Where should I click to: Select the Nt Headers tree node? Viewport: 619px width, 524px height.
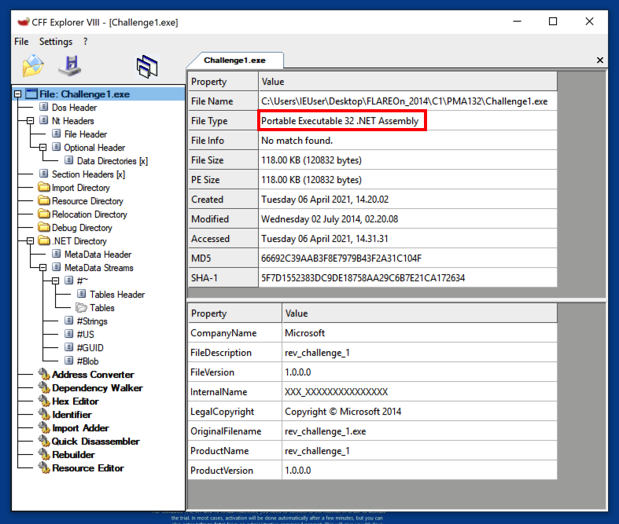click(73, 121)
